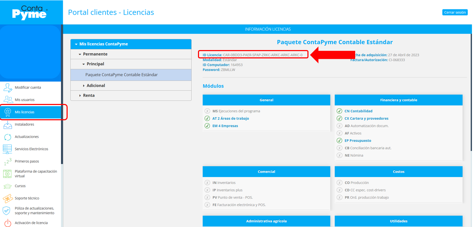Image resolution: width=473 pixels, height=227 pixels.
Task: Click the Mis usuarios icon
Action: coord(8,100)
